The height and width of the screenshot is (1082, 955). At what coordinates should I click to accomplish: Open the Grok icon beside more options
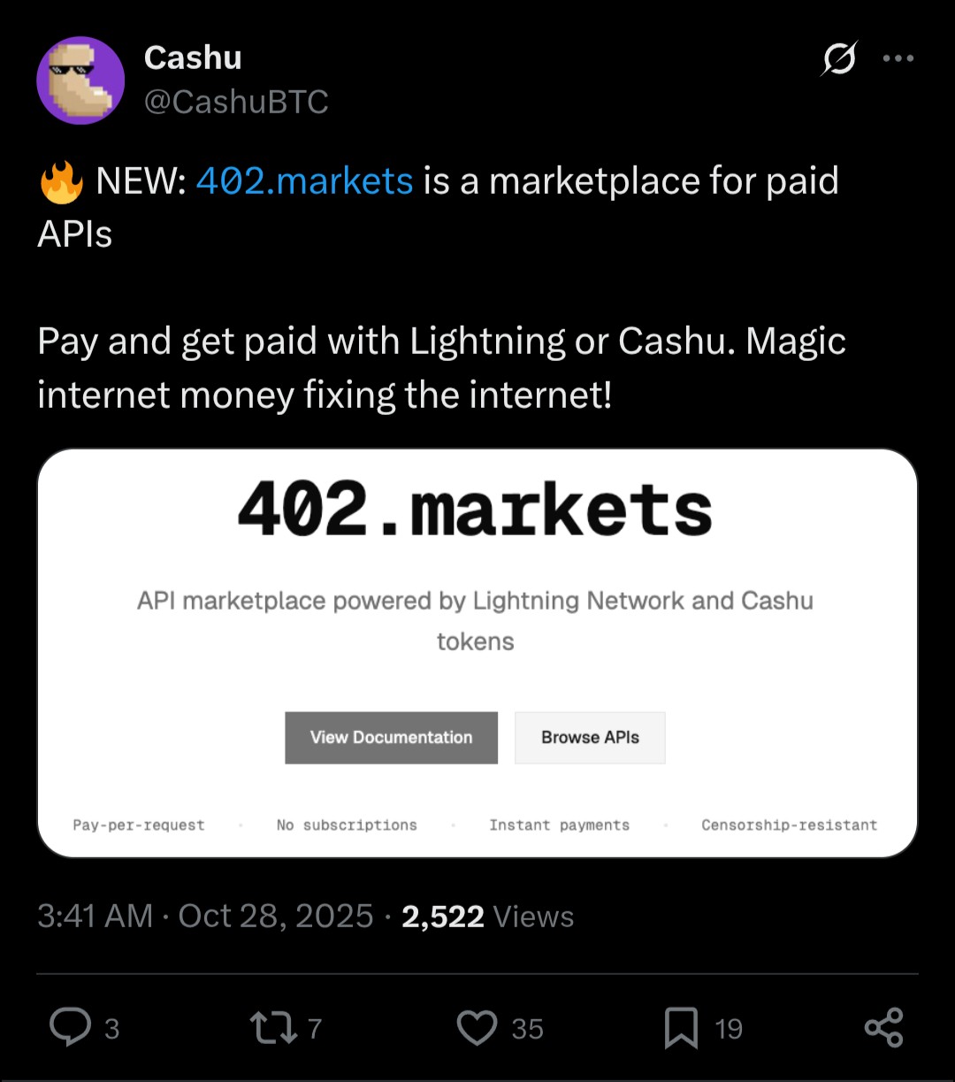[838, 59]
